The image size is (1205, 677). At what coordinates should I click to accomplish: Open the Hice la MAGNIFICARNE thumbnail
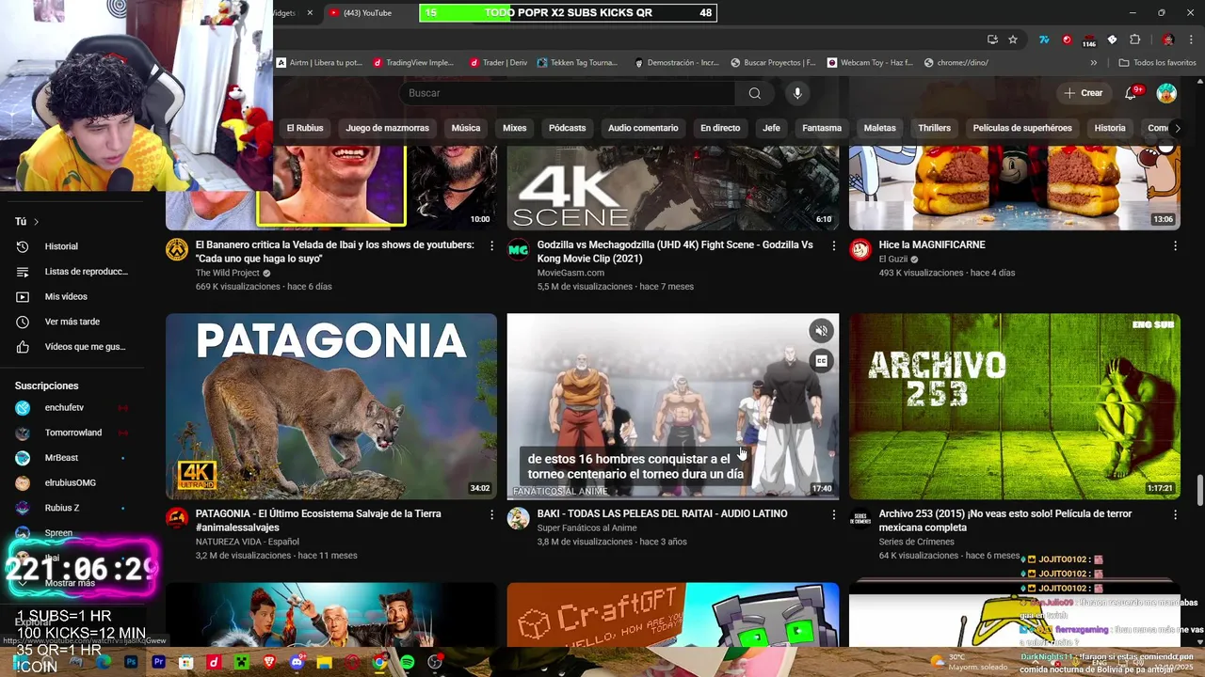pos(1015,188)
